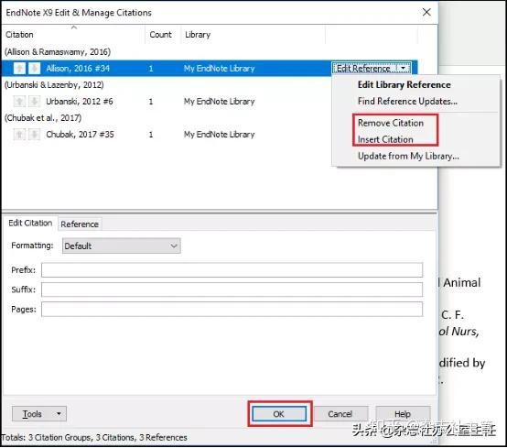
Task: Click the Cancel button
Action: pyautogui.click(x=340, y=414)
